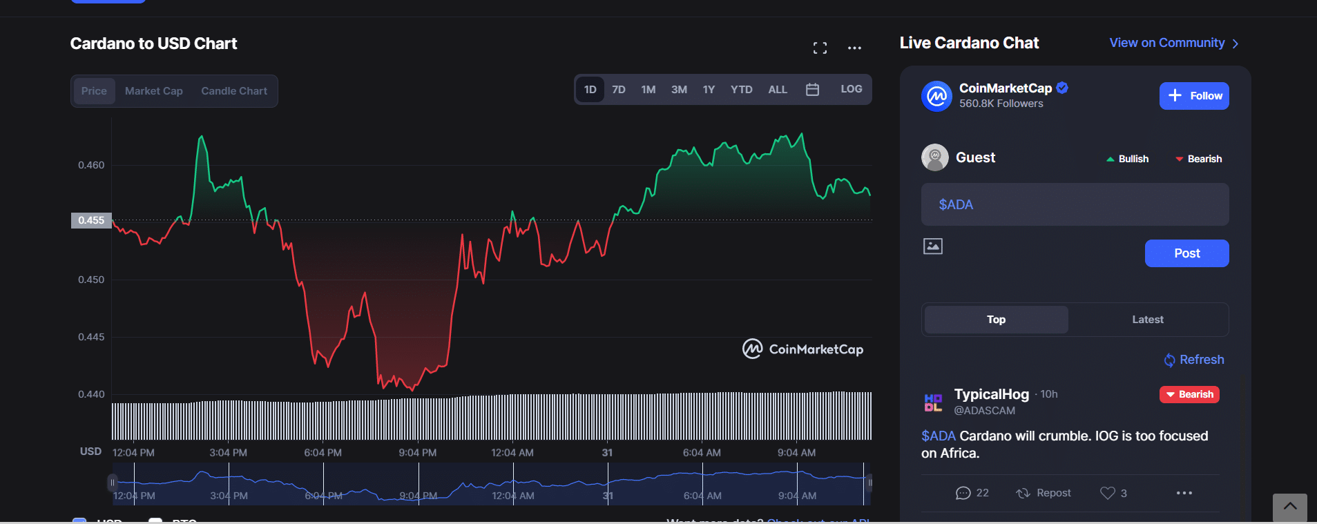Screen dimensions: 1317x524
Task: Select the 7D time range
Action: 619,90
